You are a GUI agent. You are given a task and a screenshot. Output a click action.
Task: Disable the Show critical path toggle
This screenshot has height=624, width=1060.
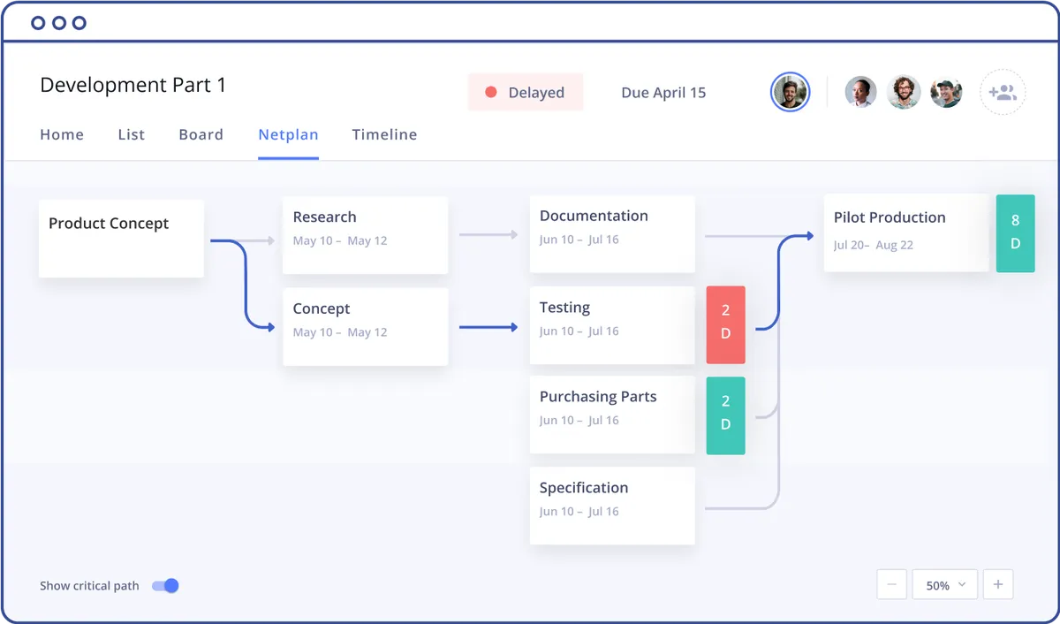pos(165,585)
